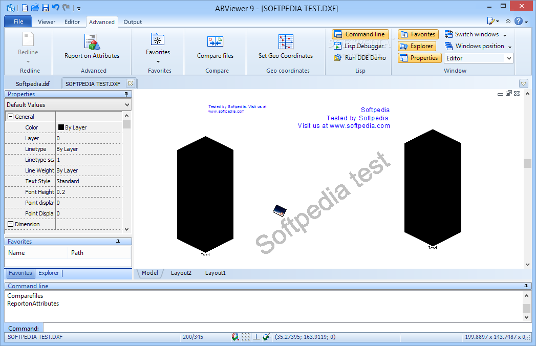Image resolution: width=536 pixels, height=346 pixels.
Task: Collapse the General property group
Action: click(11, 117)
